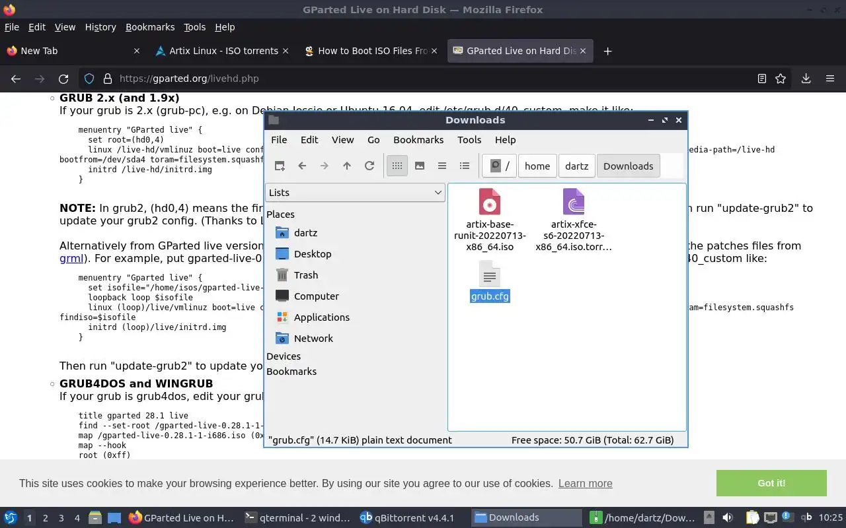Select artix-xfce torrent file
846x528 pixels.
[x=574, y=220]
